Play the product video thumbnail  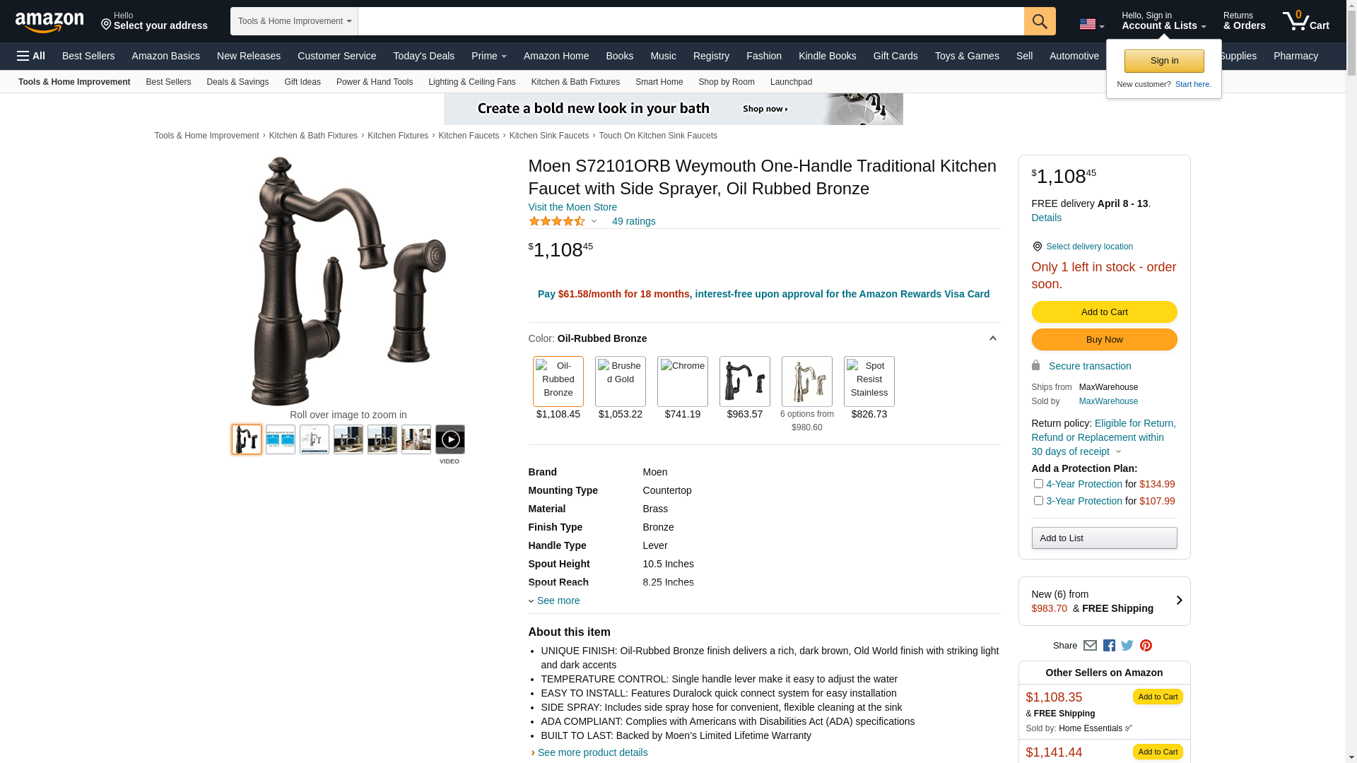(450, 439)
